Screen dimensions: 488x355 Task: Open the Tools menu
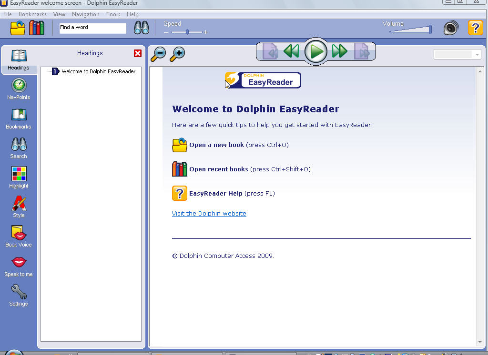[x=113, y=14]
